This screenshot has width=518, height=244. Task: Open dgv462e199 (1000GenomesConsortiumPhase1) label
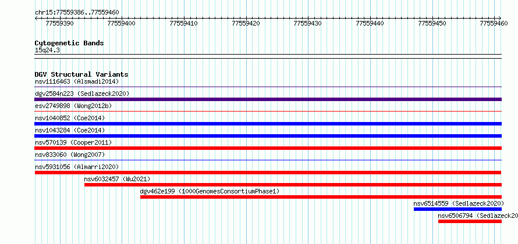pos(210,191)
